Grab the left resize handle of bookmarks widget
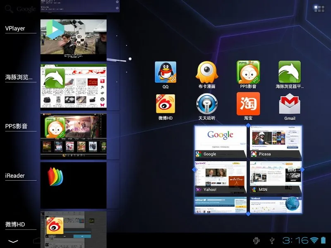The width and height of the screenshot is (331, 248). (x=194, y=169)
